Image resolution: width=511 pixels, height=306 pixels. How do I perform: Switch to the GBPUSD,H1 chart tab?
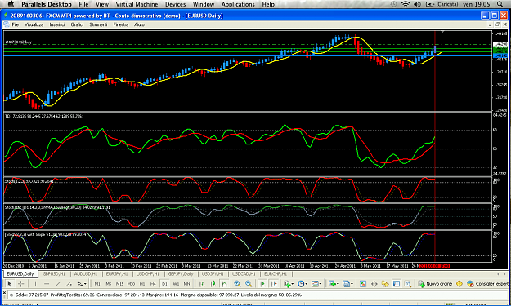54,274
